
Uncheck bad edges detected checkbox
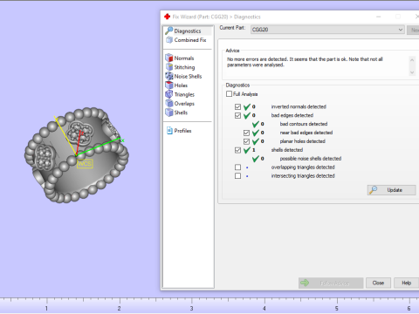237,116
